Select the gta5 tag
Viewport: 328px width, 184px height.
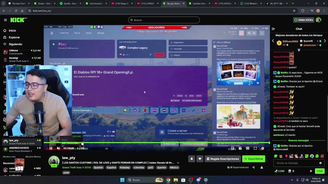[x=150, y=167]
